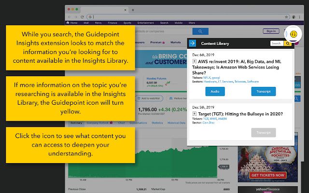This screenshot has height=193, width=309.
Task: Click the googl ticker link
Action: point(216,78)
